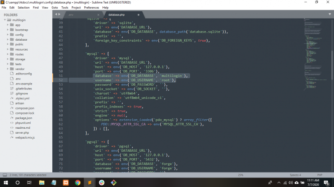Open Cortana search circle
This screenshot has height=187, width=334.
pos(18,183)
